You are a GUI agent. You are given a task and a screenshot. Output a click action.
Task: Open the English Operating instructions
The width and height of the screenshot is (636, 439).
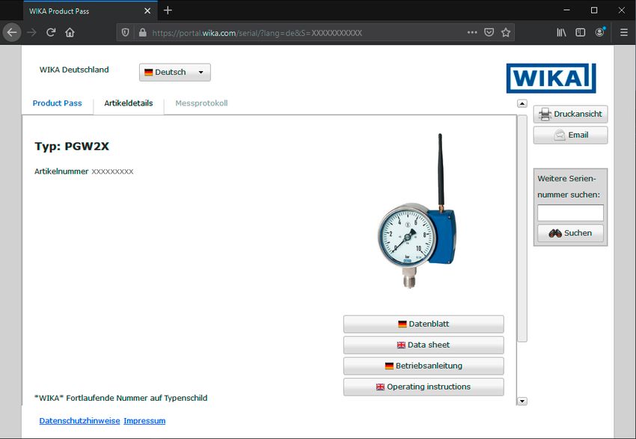point(424,387)
